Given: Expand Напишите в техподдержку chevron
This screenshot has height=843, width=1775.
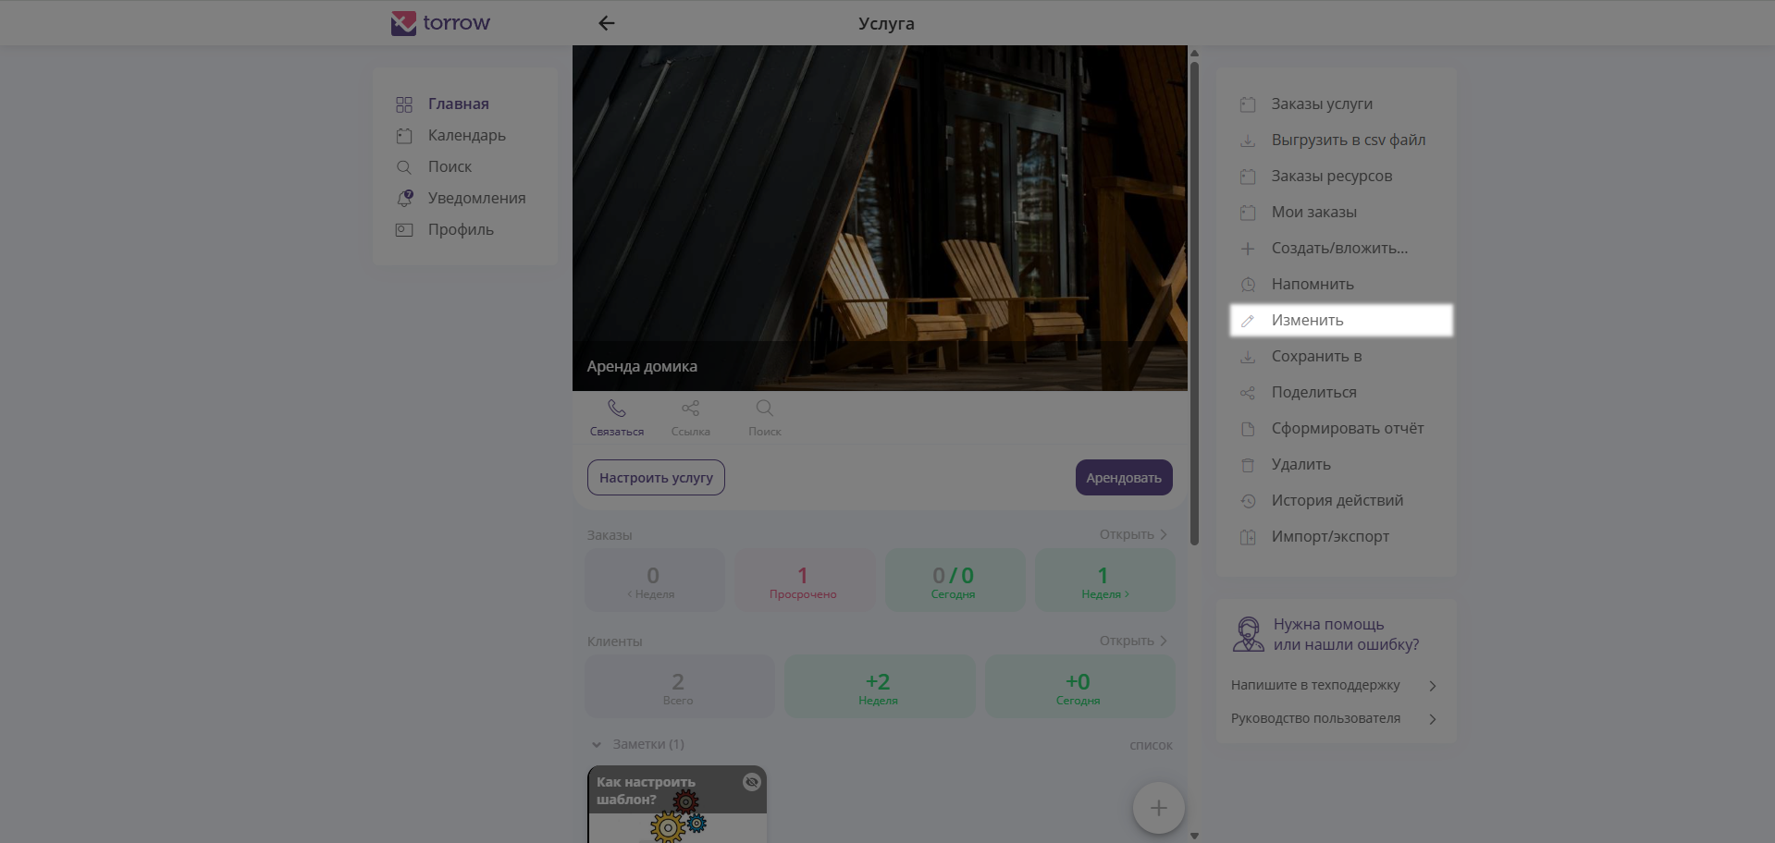Looking at the screenshot, I should (1432, 686).
